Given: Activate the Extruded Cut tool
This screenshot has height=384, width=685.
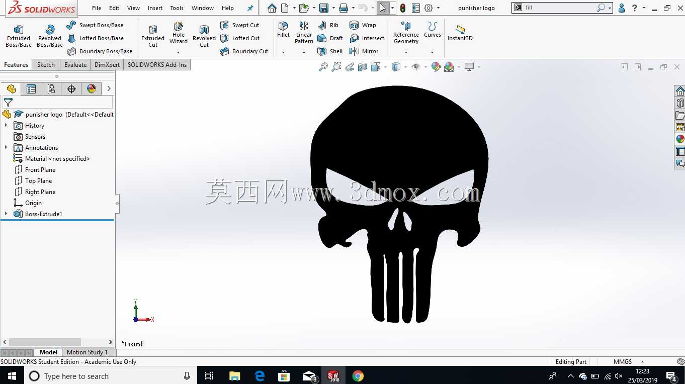Looking at the screenshot, I should pos(153,36).
